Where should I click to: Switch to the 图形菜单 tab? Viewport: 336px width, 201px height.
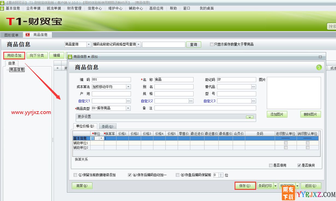pos(11,35)
